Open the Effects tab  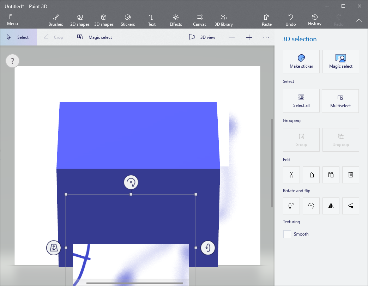point(176,20)
